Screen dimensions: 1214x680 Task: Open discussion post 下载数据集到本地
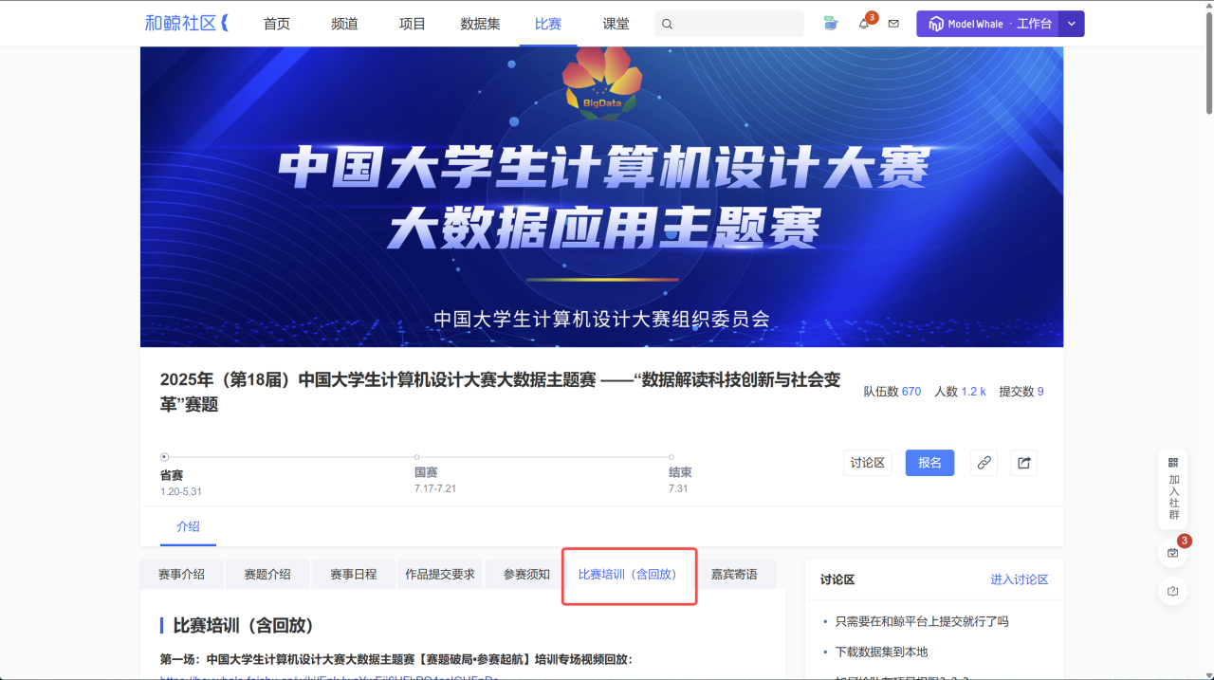pyautogui.click(x=881, y=652)
